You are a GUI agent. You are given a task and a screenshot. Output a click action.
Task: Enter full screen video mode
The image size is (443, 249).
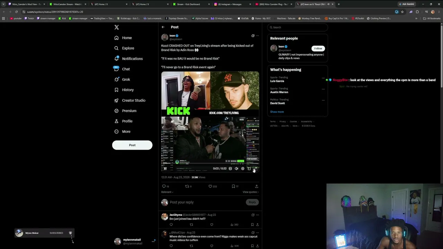click(x=255, y=168)
